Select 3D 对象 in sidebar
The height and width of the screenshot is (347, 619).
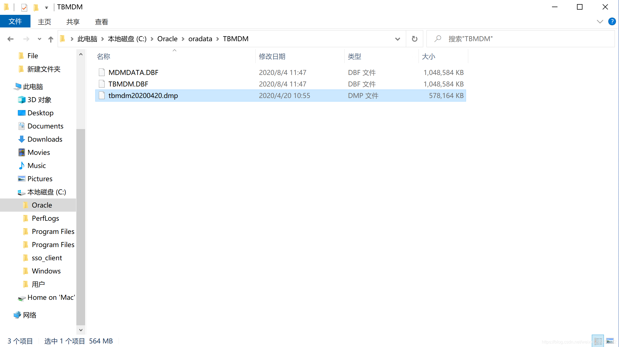(x=39, y=100)
